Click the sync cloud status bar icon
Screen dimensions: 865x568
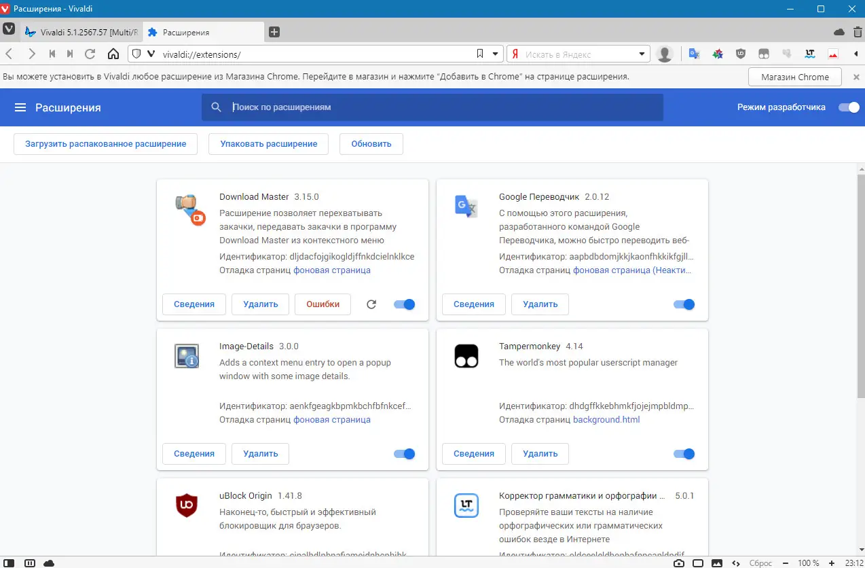49,563
